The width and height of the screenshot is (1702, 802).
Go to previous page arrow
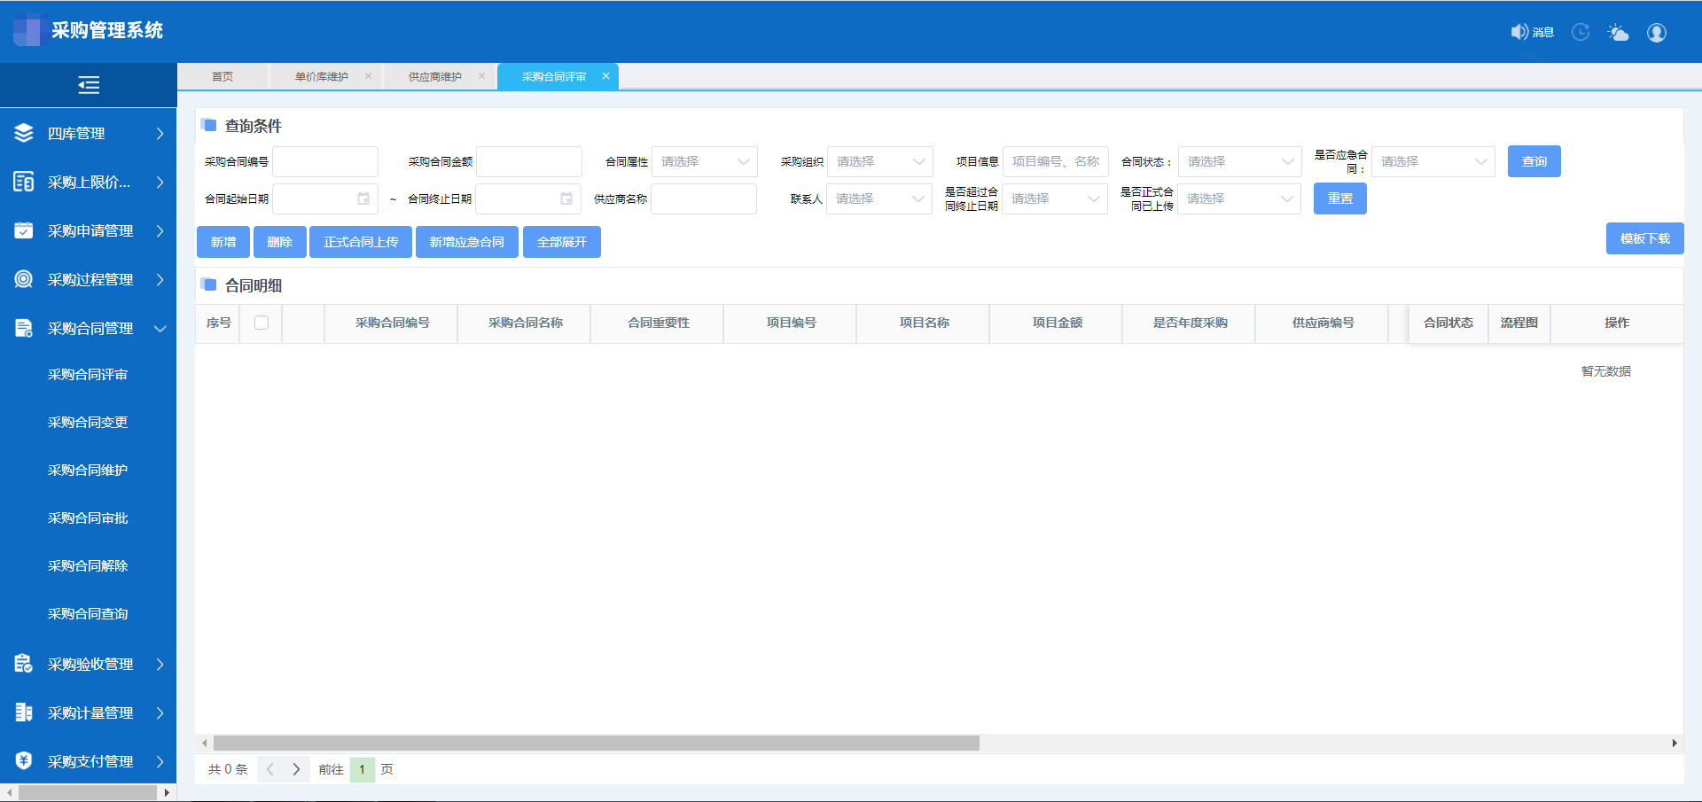270,769
